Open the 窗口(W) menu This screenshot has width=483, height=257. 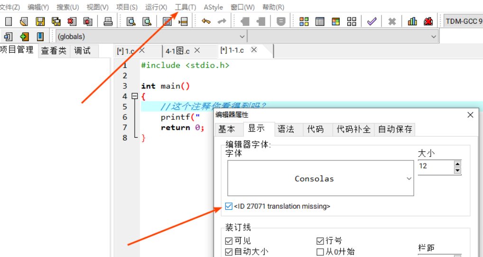coord(243,7)
